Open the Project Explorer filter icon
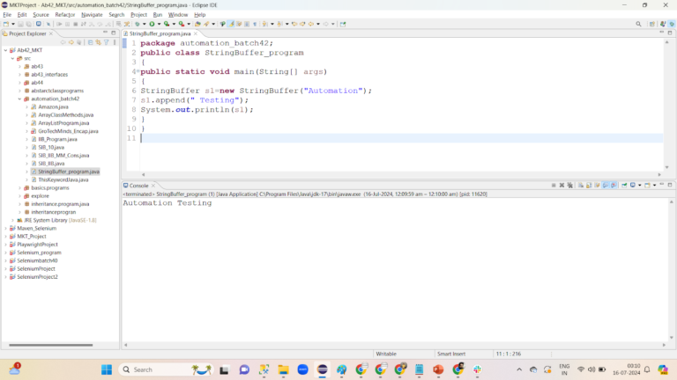 tap(107, 42)
